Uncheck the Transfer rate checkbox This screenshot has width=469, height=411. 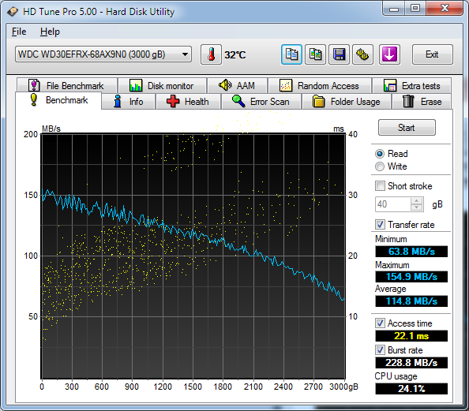[380, 225]
